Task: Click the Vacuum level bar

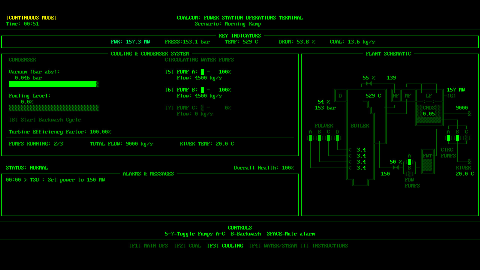Action: pos(53,84)
